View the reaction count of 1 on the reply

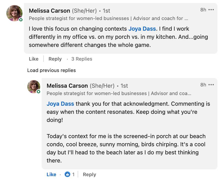click(73, 174)
